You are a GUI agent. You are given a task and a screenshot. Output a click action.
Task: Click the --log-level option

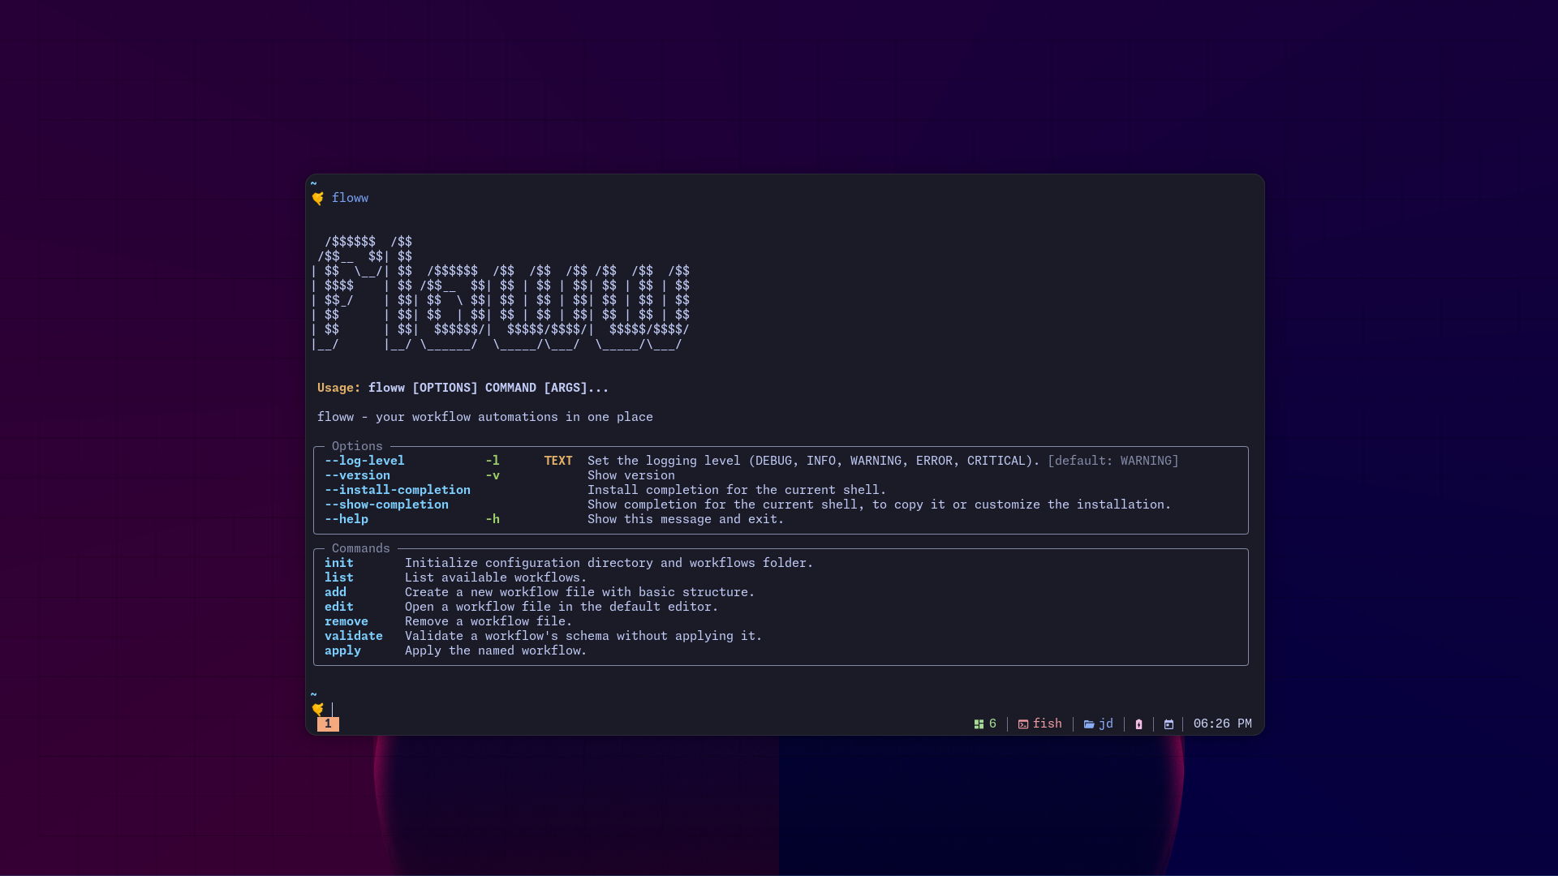click(364, 461)
